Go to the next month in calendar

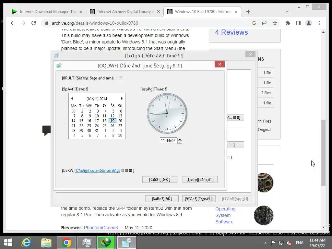coord(122,99)
